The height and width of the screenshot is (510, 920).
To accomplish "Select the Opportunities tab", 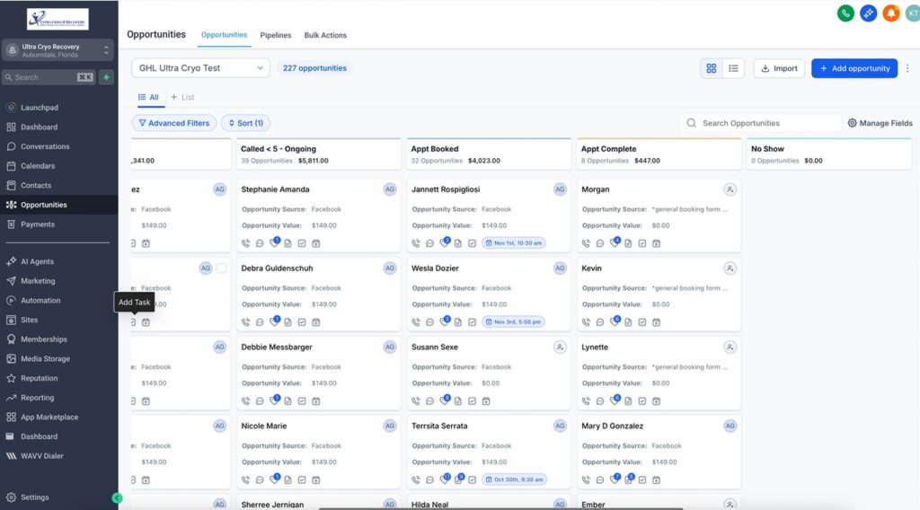I will pos(224,35).
